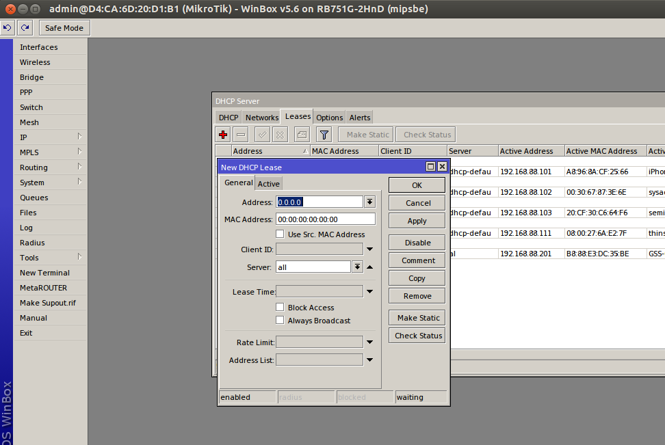The width and height of the screenshot is (665, 445).
Task: Click the Apply button
Action: (x=417, y=221)
